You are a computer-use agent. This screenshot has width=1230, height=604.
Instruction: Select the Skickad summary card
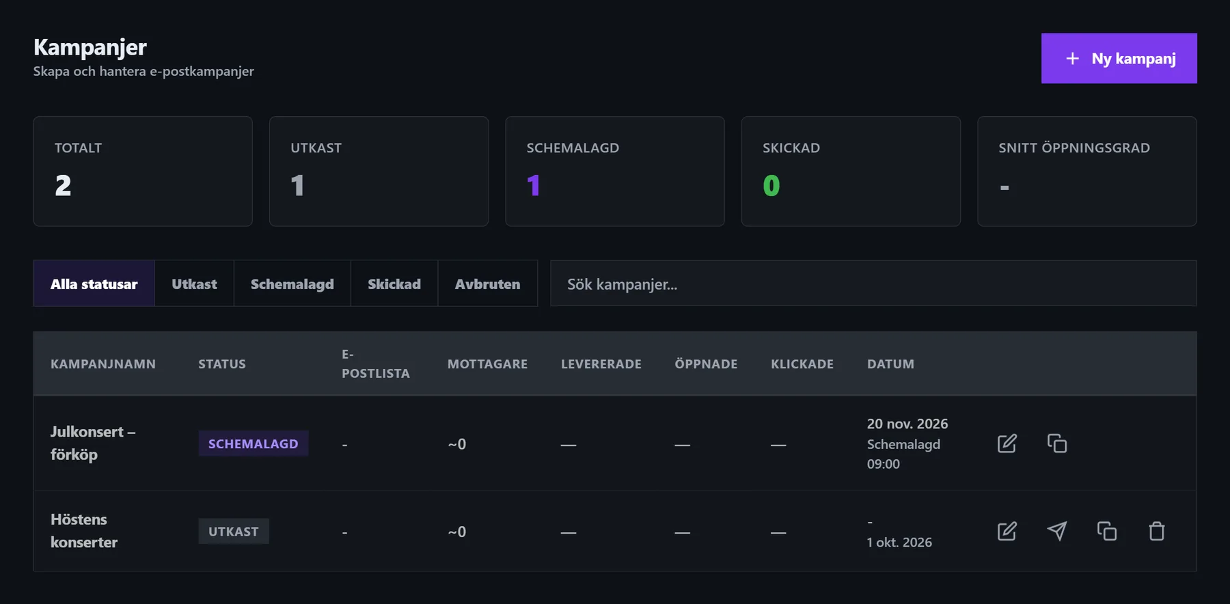851,171
